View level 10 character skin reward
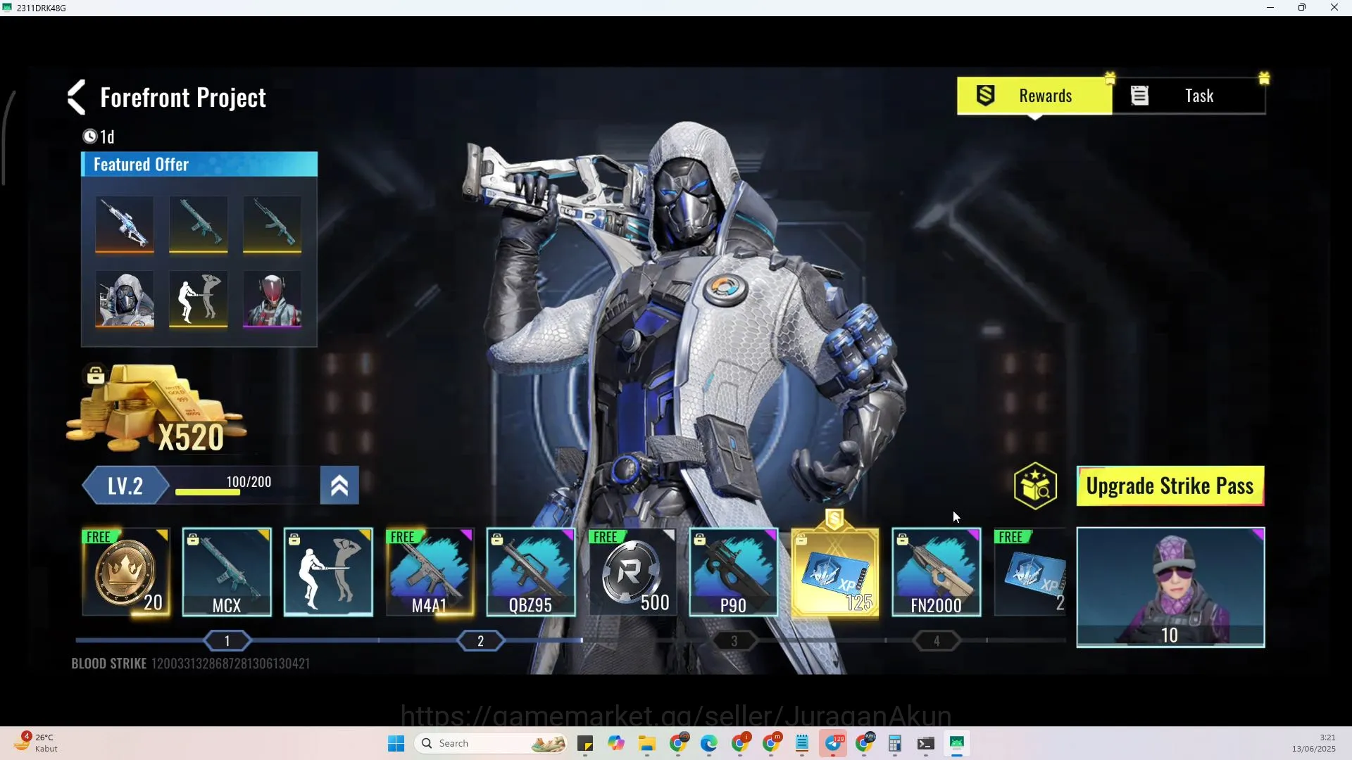The width and height of the screenshot is (1352, 760). coord(1170,587)
